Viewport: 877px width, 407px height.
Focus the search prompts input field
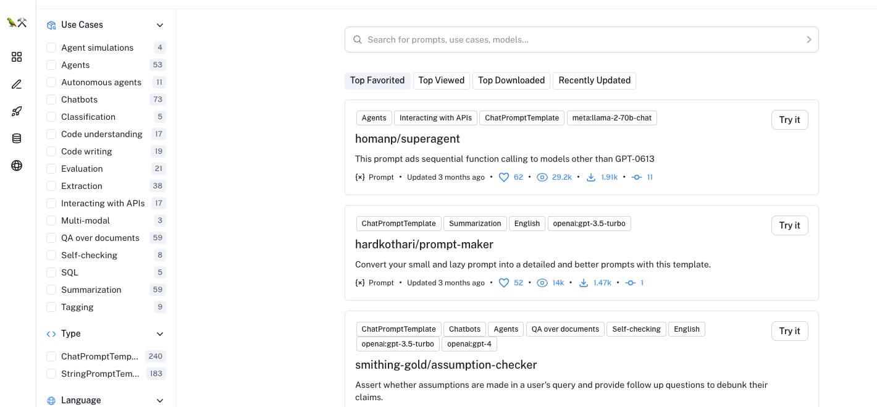(582, 40)
